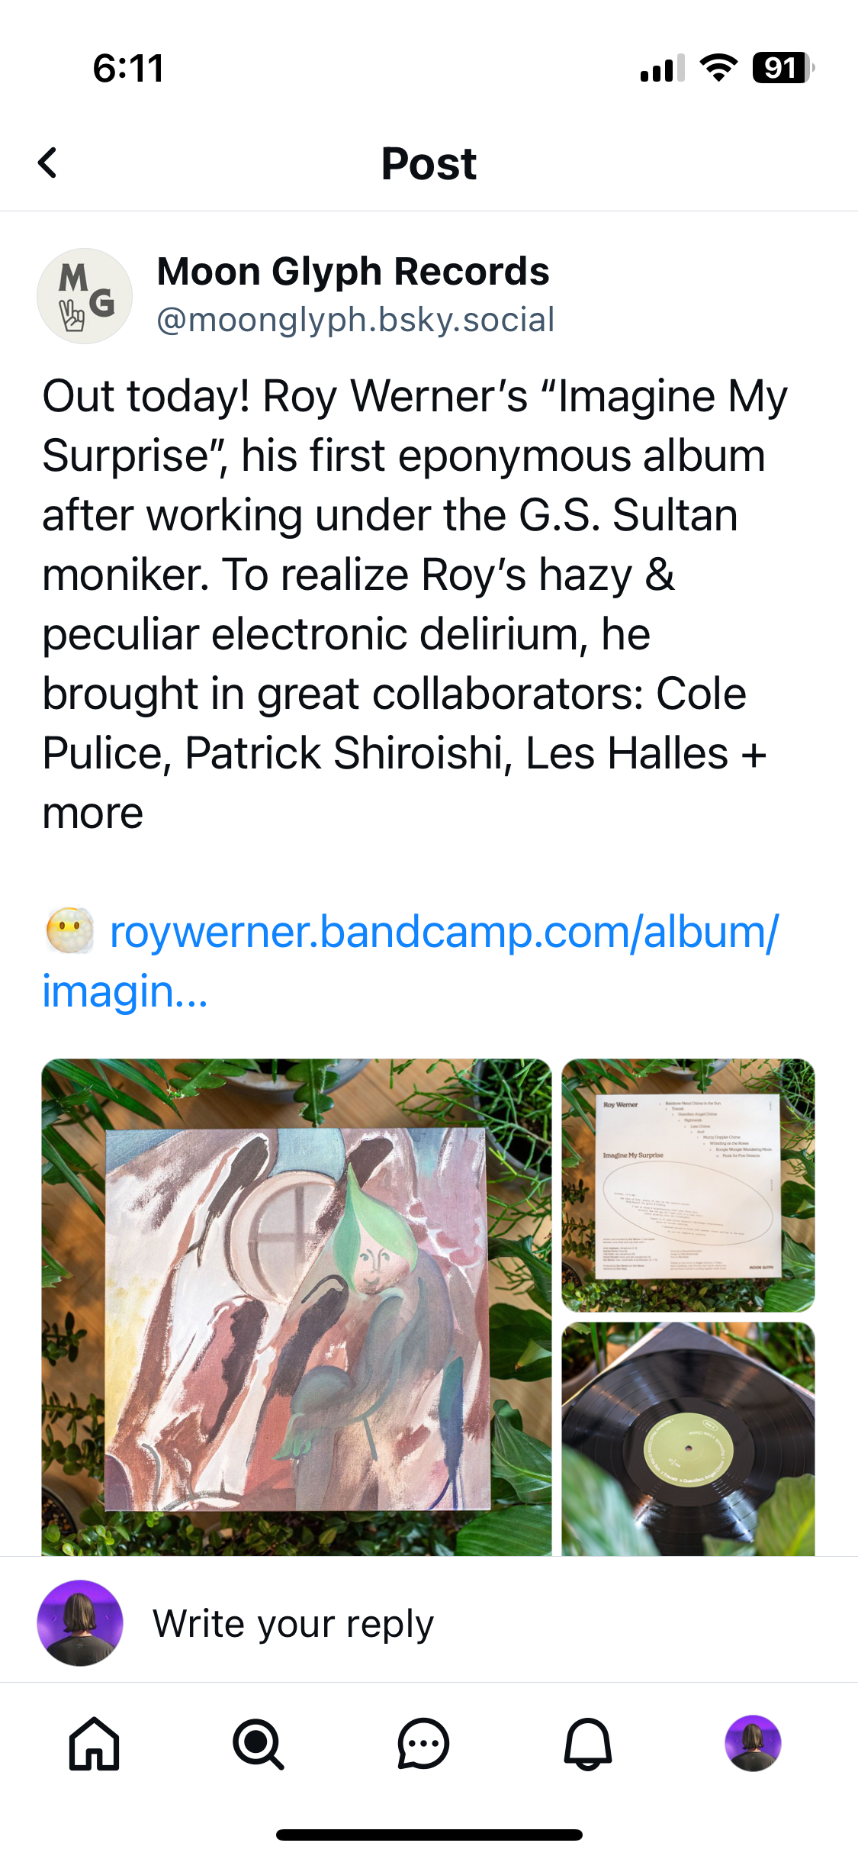
Task: Tap the @moonglyph.bsky.social handle
Action: pos(355,319)
